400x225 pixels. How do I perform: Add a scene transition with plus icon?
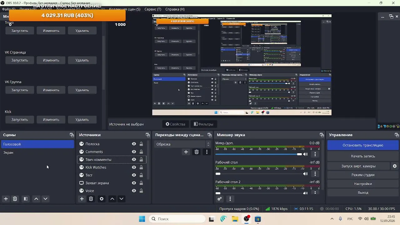[x=186, y=152]
